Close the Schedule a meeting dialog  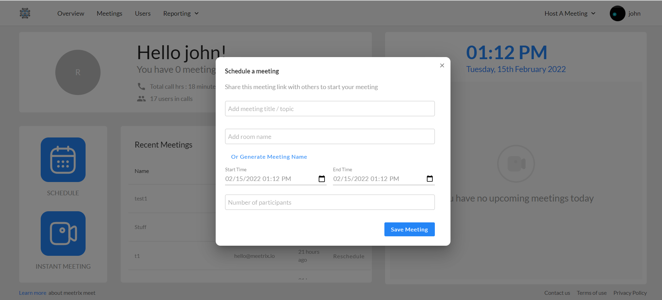(442, 65)
